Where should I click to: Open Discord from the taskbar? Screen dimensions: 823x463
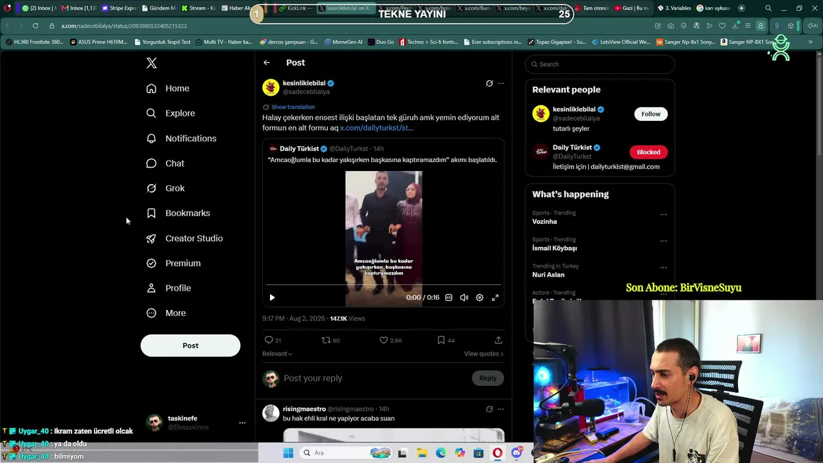click(516, 453)
